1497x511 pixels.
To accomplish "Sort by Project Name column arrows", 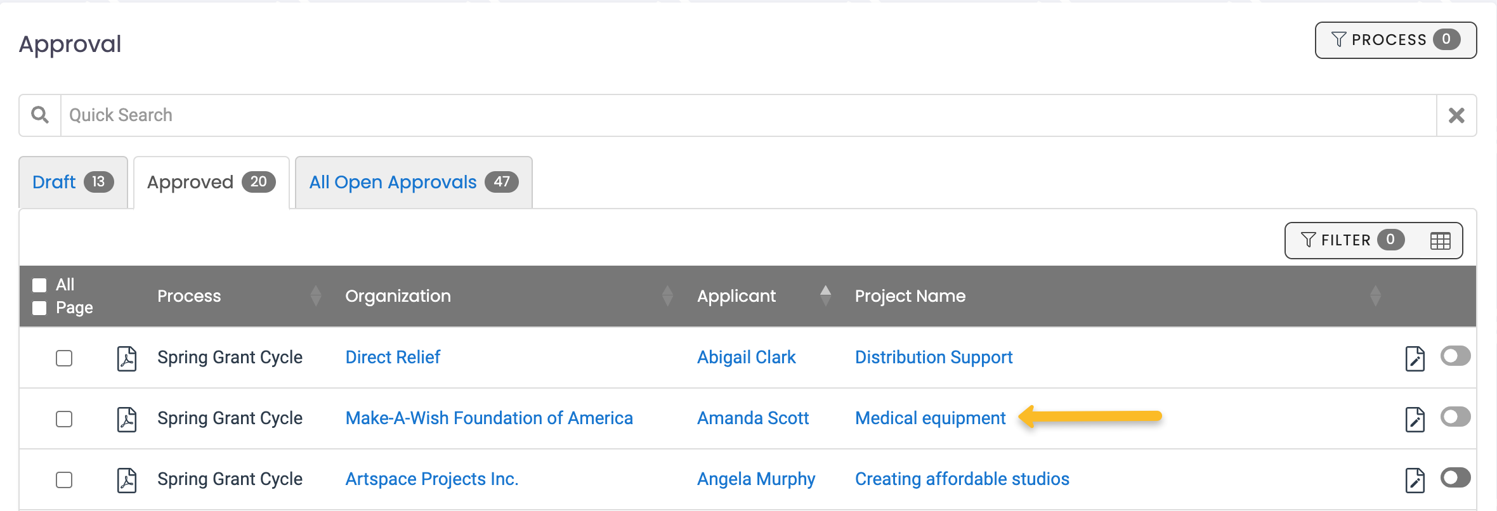I will [1375, 296].
